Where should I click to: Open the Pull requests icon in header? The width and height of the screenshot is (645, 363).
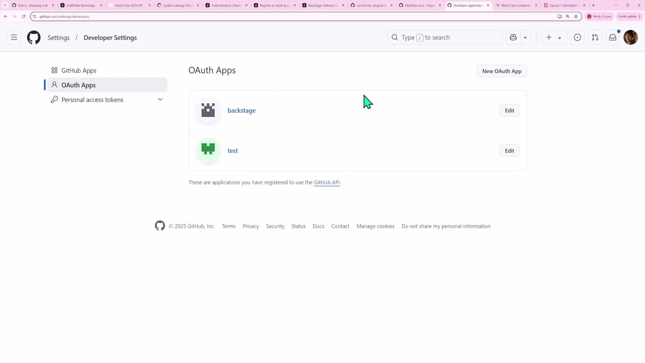pos(595,37)
